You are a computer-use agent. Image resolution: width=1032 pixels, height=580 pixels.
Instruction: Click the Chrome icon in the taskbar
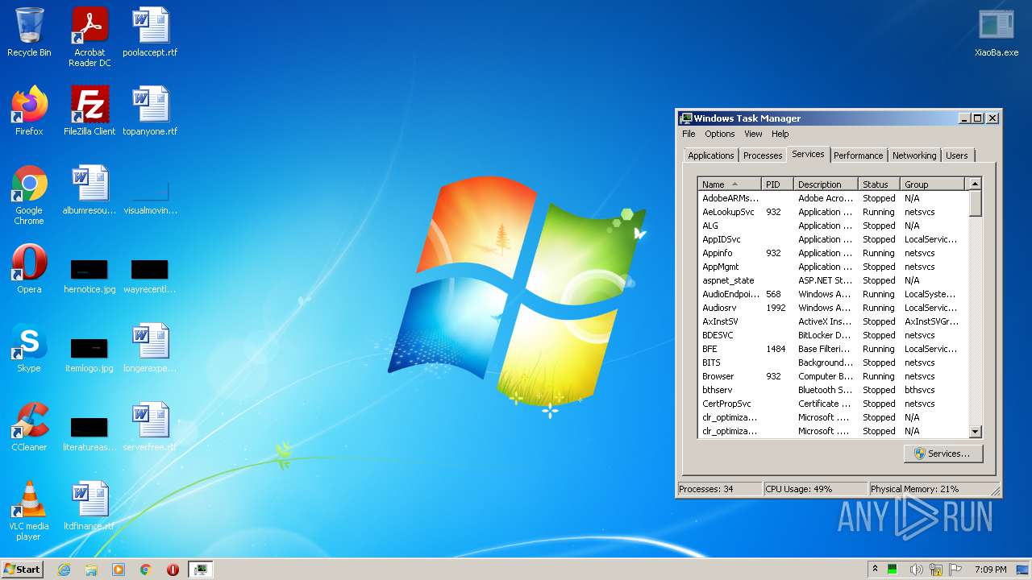[x=146, y=570]
